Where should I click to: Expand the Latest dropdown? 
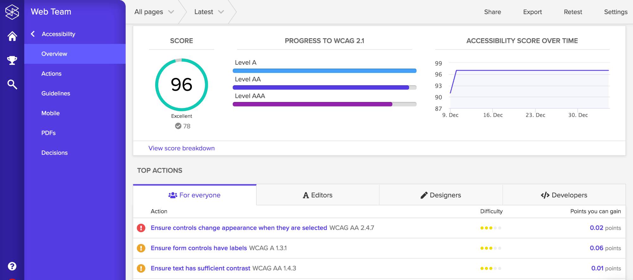[x=209, y=12]
